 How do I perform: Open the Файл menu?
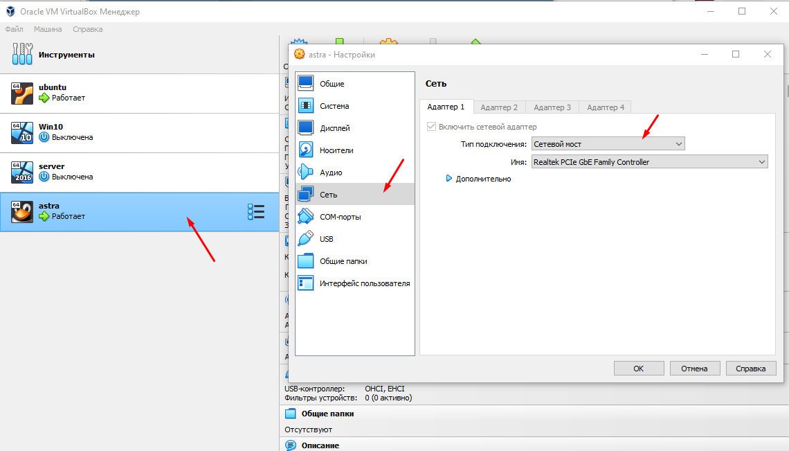point(14,29)
